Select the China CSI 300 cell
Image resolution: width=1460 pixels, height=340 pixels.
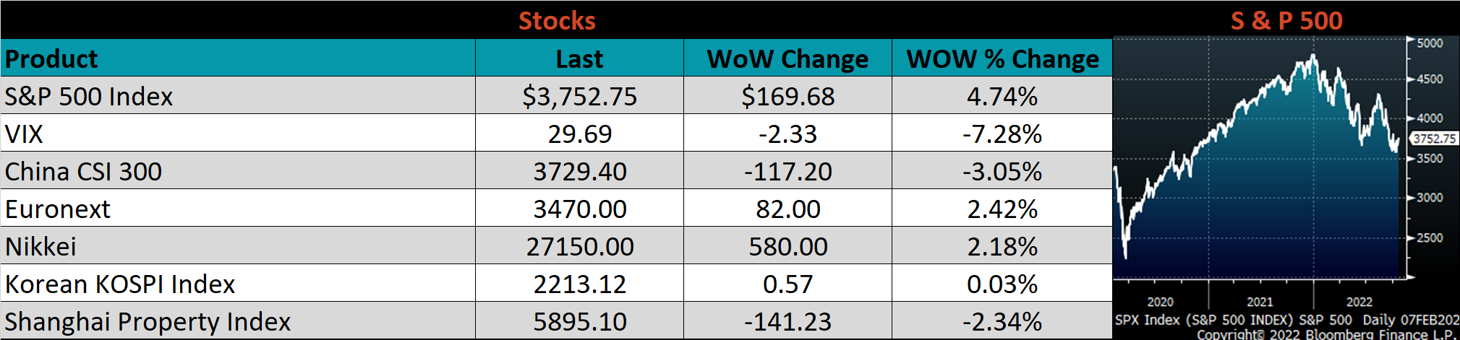point(83,171)
